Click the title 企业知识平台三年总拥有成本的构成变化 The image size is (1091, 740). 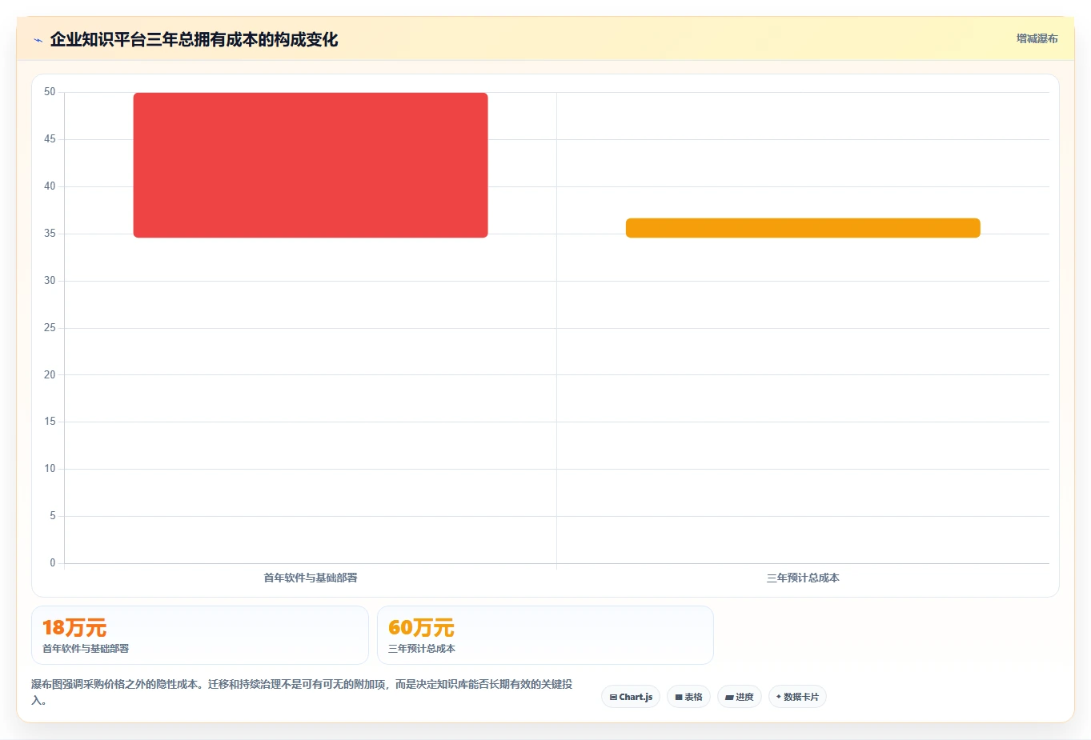click(x=194, y=39)
